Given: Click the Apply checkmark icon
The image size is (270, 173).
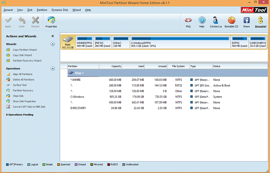Looking at the screenshot, I should click(x=8, y=20).
